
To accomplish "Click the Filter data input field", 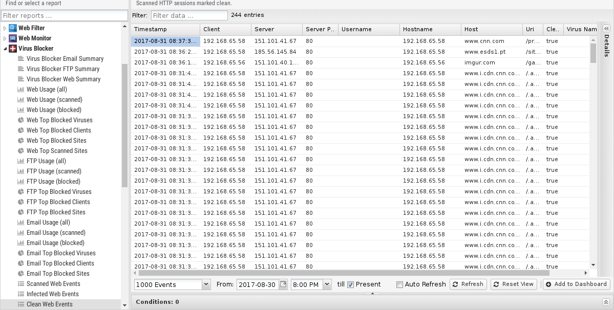I will tap(189, 15).
